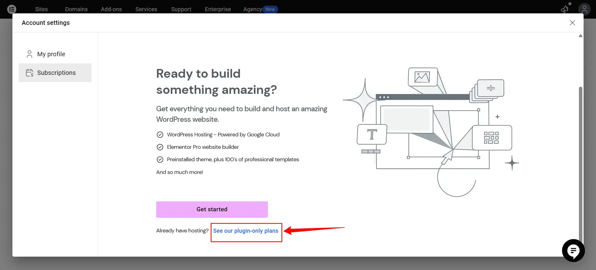Select Enterprise in the navigation bar

coord(218,9)
